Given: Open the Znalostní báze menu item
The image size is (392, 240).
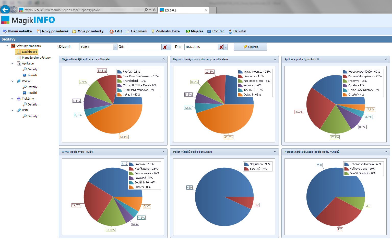Looking at the screenshot, I should coord(168,31).
